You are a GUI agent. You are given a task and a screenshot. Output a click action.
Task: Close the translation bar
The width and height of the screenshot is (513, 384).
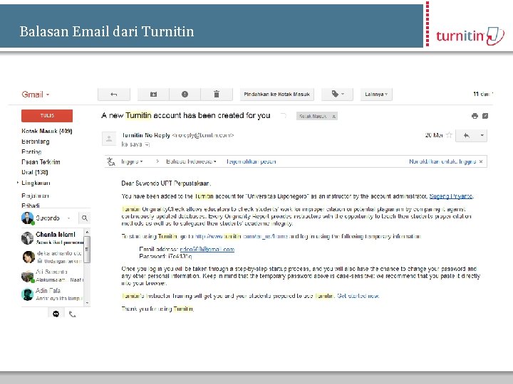coord(481,161)
